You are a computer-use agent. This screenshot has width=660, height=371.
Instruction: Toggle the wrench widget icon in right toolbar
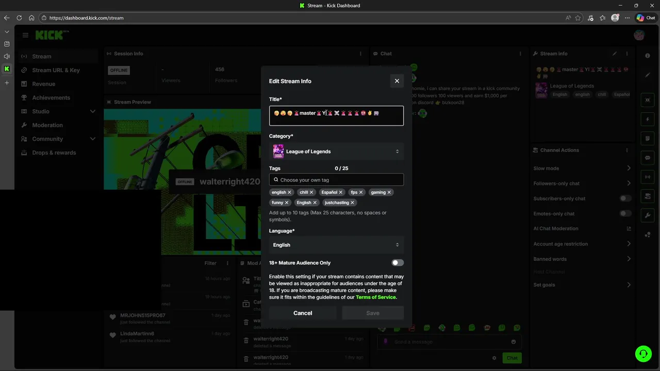648,215
